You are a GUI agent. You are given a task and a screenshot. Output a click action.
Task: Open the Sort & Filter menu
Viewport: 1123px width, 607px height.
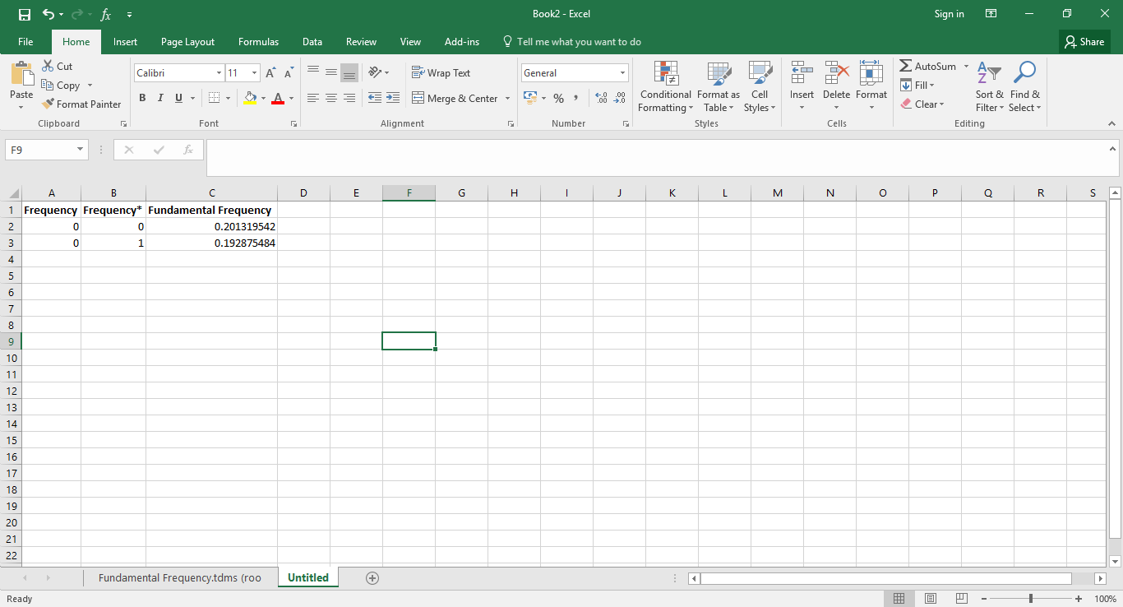tap(990, 87)
